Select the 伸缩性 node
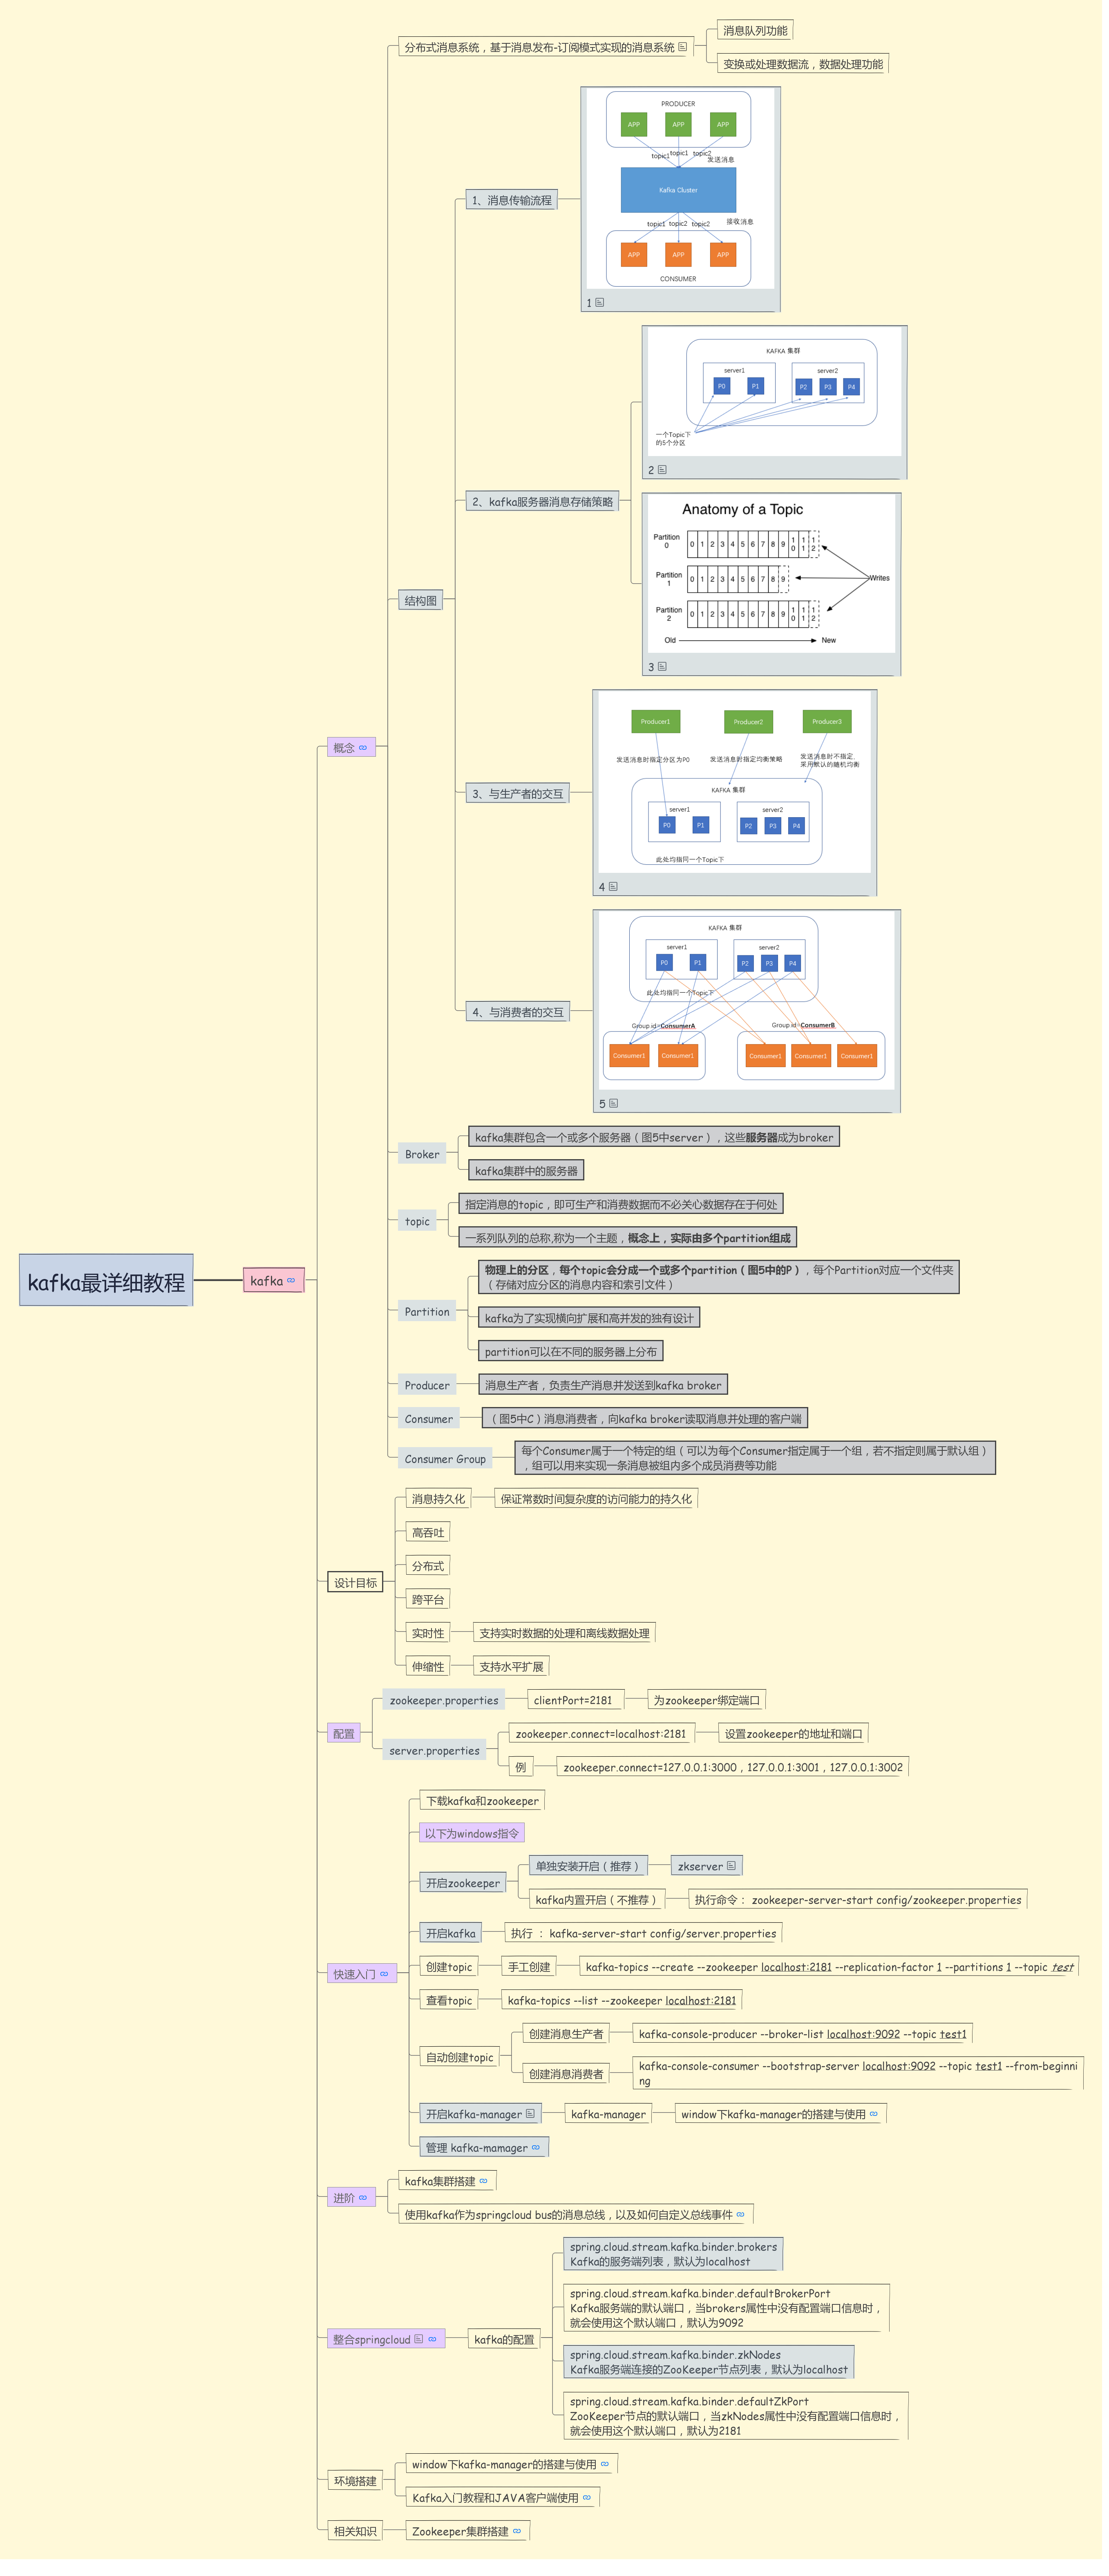 (x=431, y=1676)
